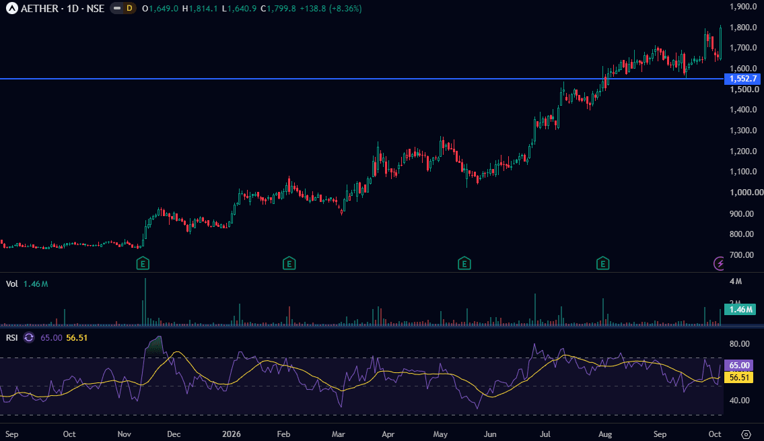Click the 40.00 RSI axis label
764x441 pixels.
pos(739,400)
